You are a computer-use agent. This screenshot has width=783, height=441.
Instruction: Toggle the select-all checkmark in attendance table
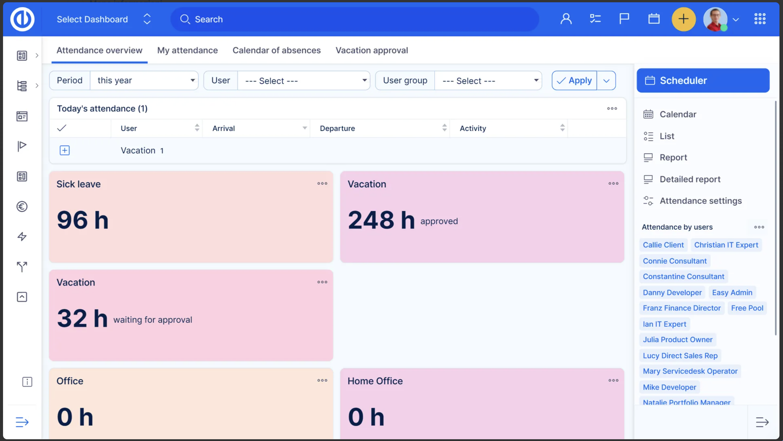(x=62, y=128)
